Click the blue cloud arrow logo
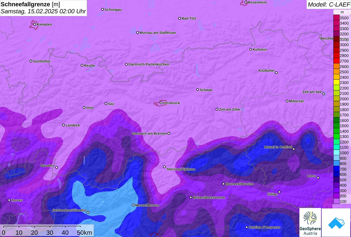The width and height of the screenshot is (351, 237). point(336,222)
